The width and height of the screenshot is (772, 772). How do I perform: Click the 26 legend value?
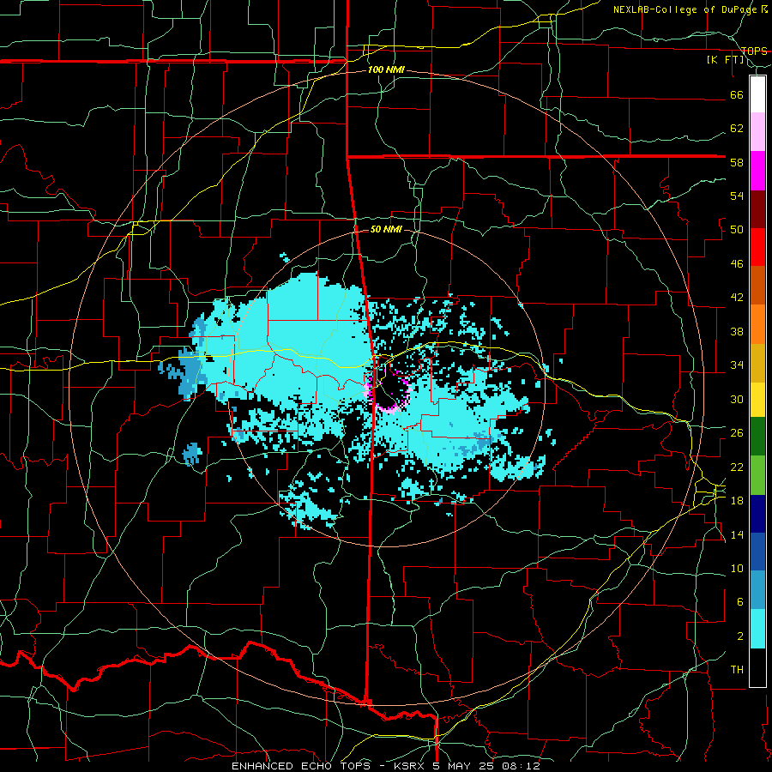point(737,433)
